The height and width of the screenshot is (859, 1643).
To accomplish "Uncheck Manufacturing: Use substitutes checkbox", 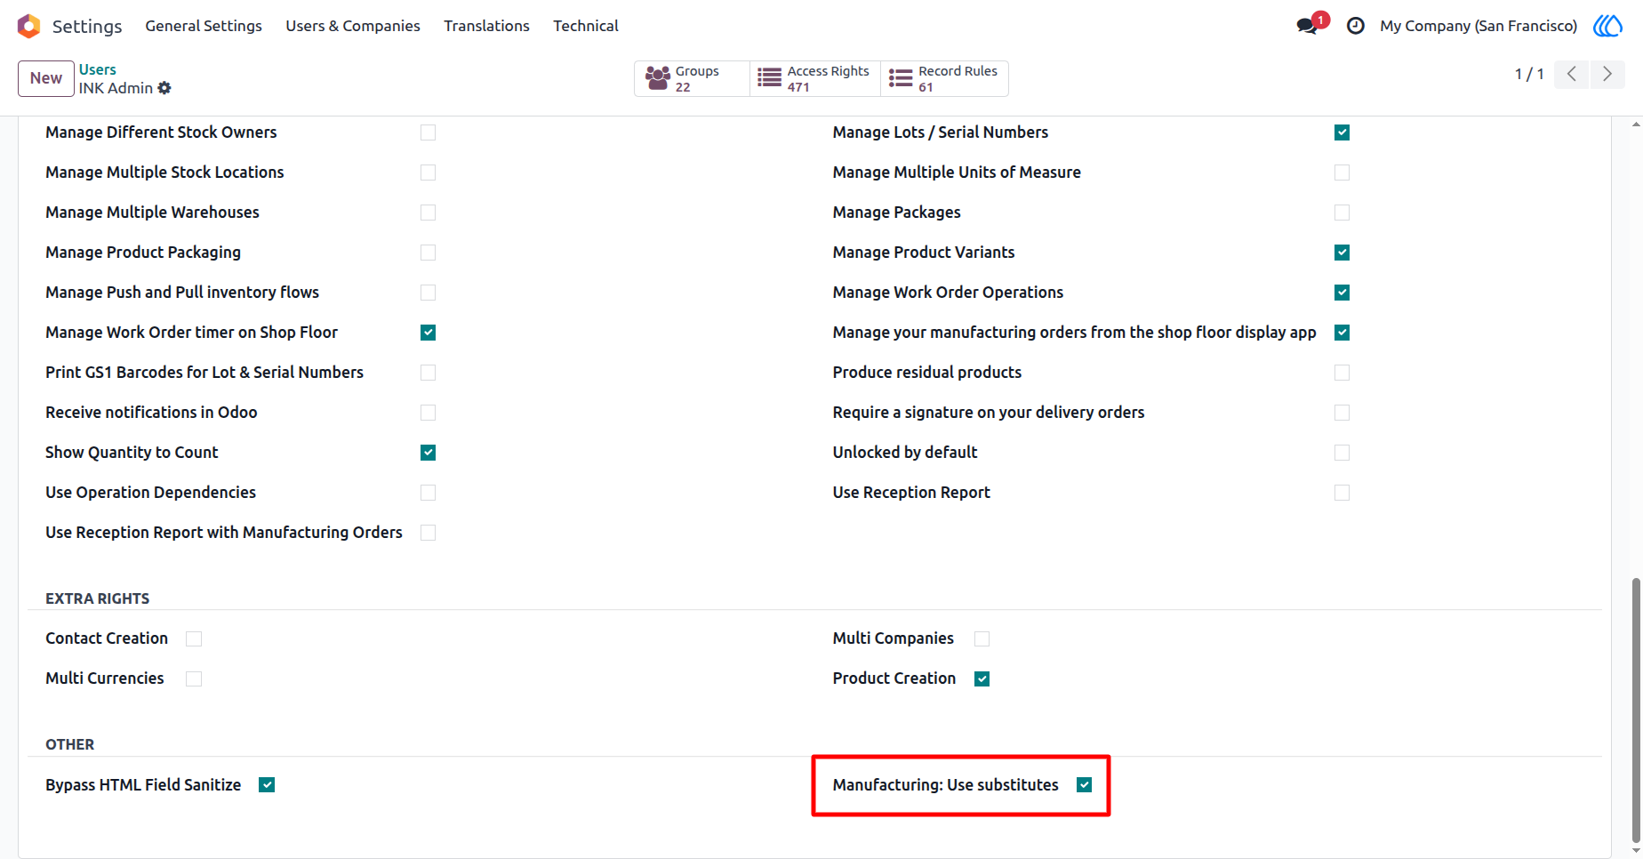I will (1084, 784).
